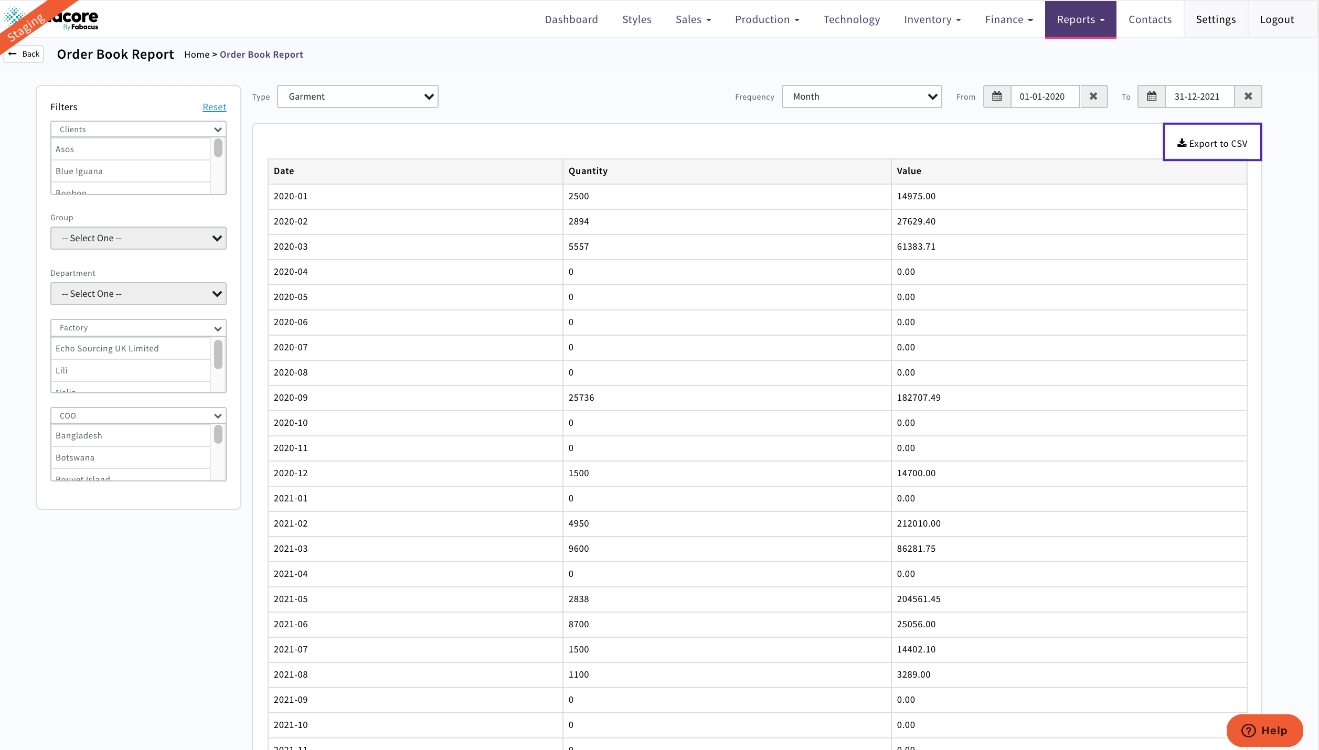The image size is (1319, 750).
Task: Open the Reports menu
Action: (1080, 19)
